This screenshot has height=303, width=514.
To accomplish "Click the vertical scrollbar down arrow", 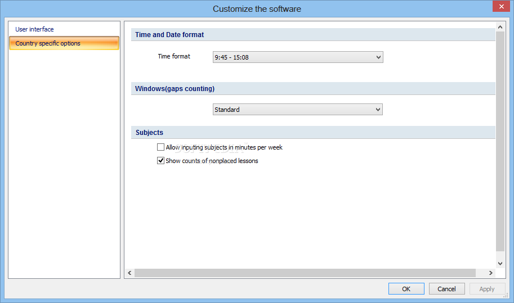I will tap(500, 264).
